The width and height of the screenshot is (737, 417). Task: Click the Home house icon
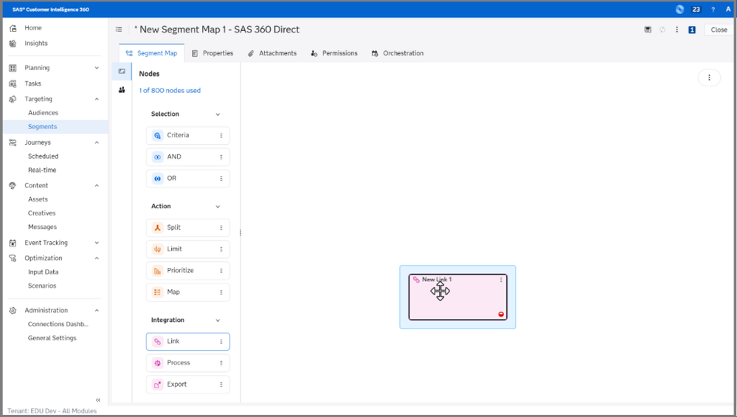(13, 28)
